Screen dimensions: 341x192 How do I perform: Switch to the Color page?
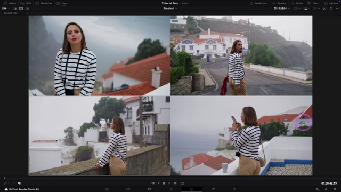[x=192, y=189]
